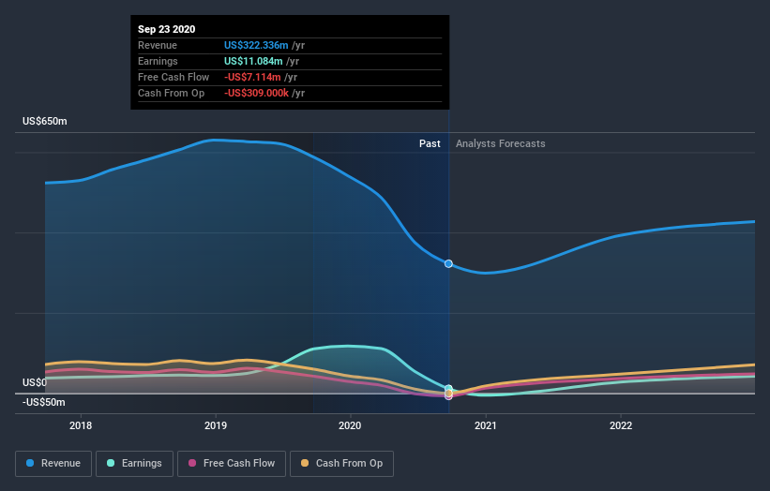Toggle the Revenue series legend button
This screenshot has height=491, width=770.
point(53,464)
